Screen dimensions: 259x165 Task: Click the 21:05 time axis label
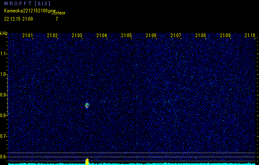click(x=126, y=35)
